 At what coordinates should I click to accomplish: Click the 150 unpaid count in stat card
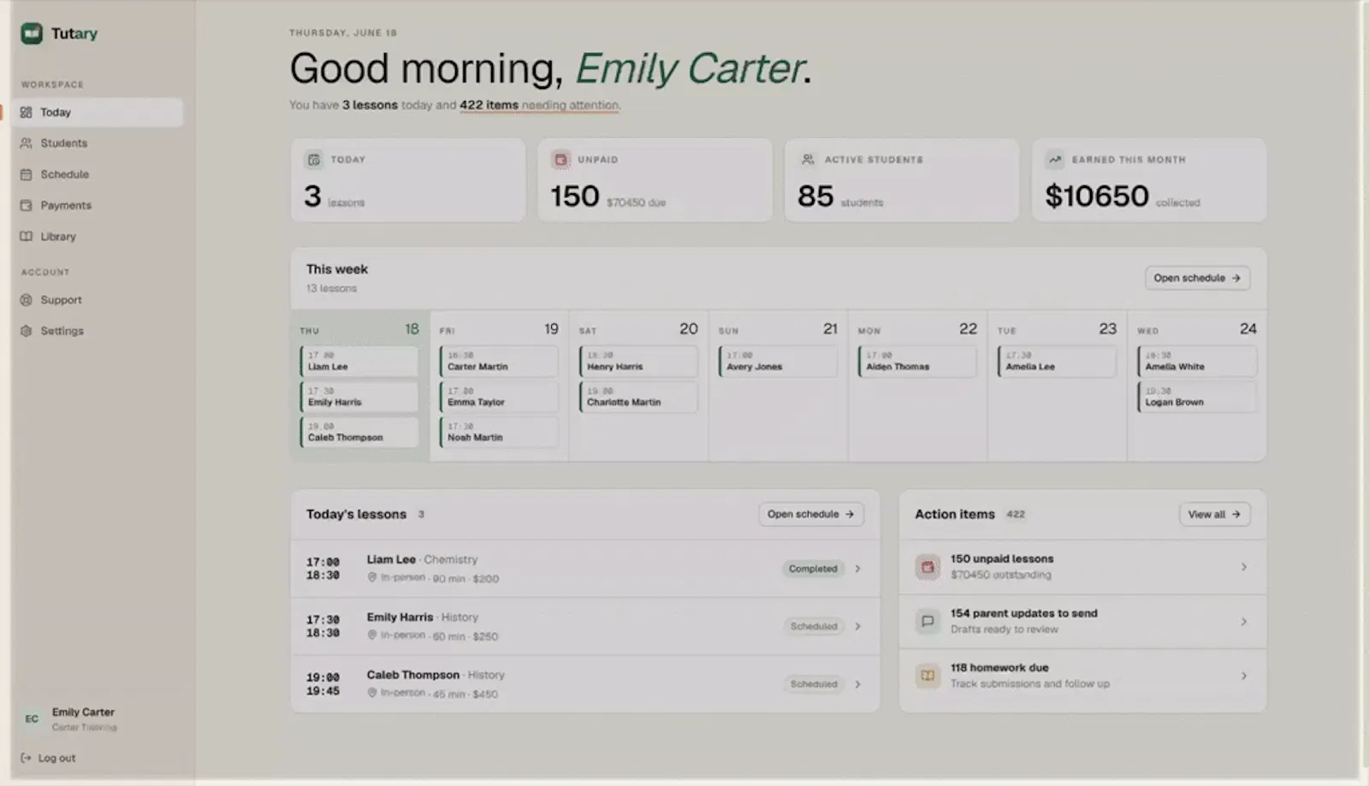tap(575, 196)
